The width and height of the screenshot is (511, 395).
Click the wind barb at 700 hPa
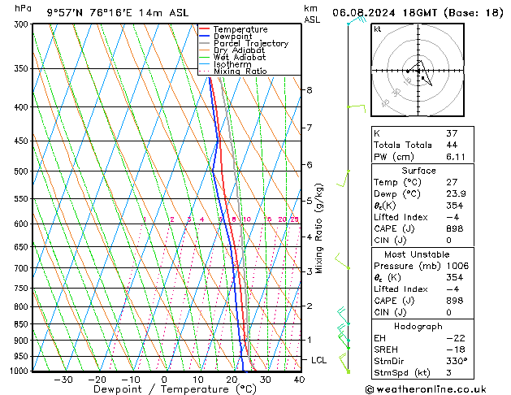point(342,261)
